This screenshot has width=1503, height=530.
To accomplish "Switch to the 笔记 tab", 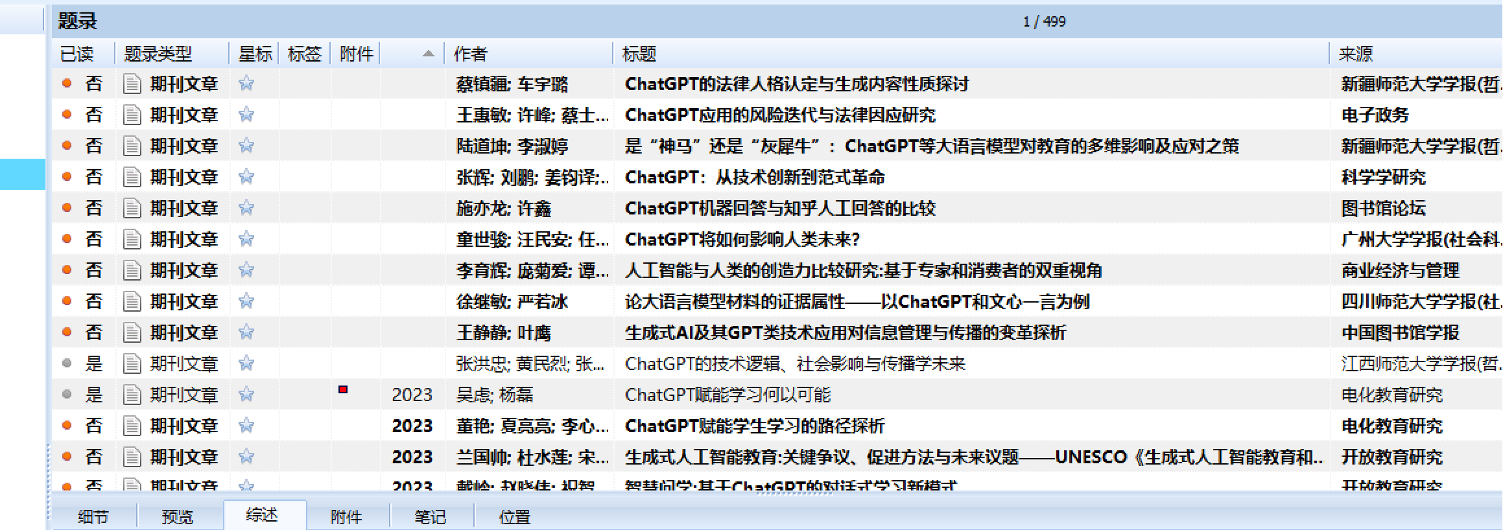I will pyautogui.click(x=431, y=517).
